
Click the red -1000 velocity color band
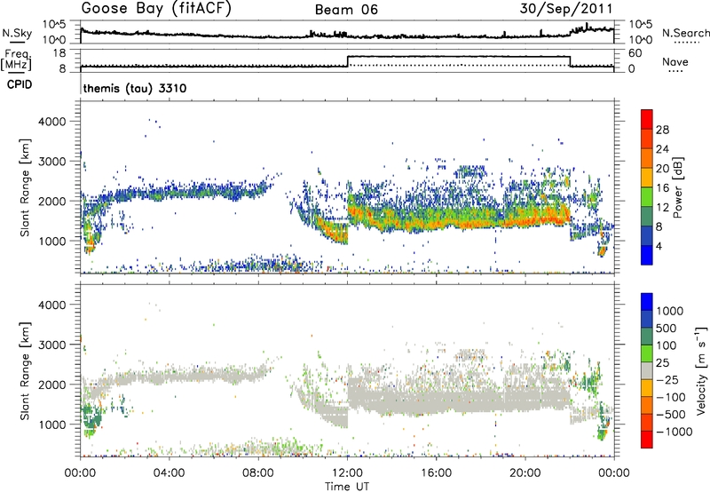pyautogui.click(x=647, y=440)
